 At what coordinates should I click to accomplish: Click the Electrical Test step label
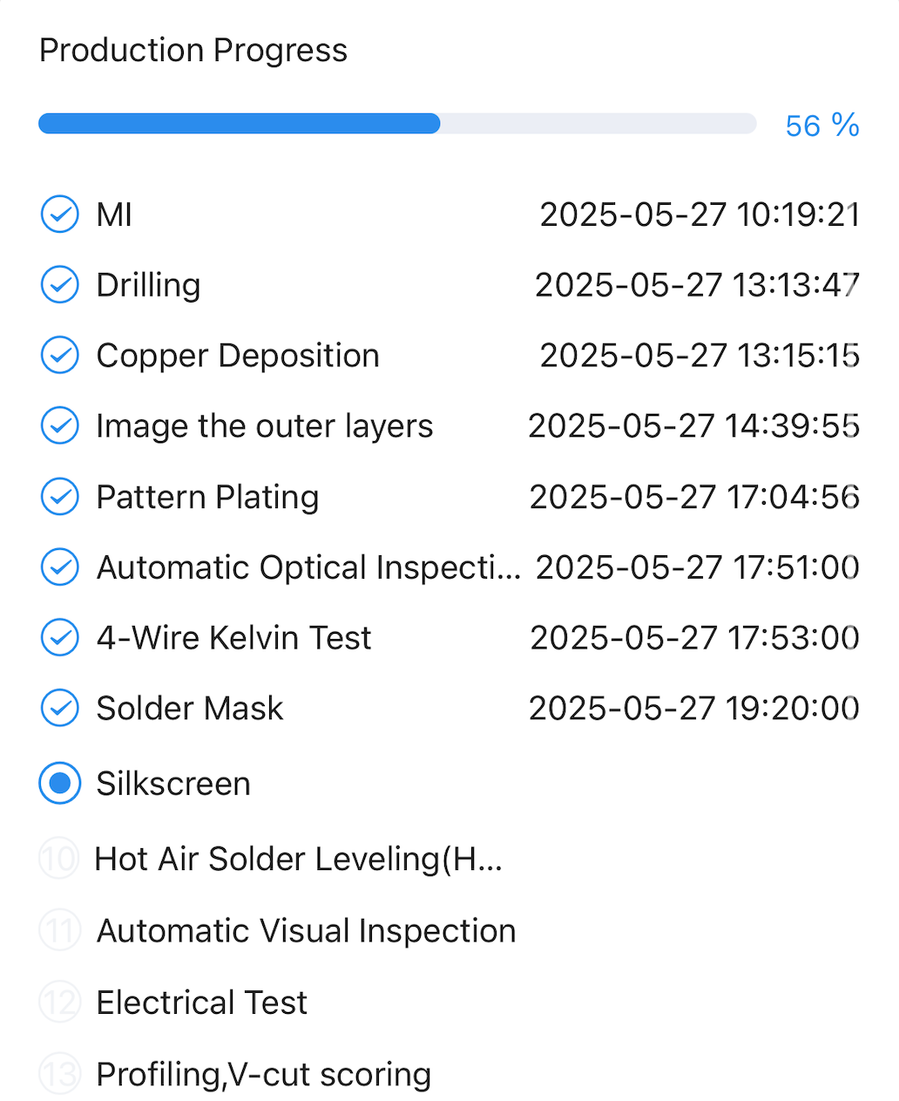[201, 1002]
